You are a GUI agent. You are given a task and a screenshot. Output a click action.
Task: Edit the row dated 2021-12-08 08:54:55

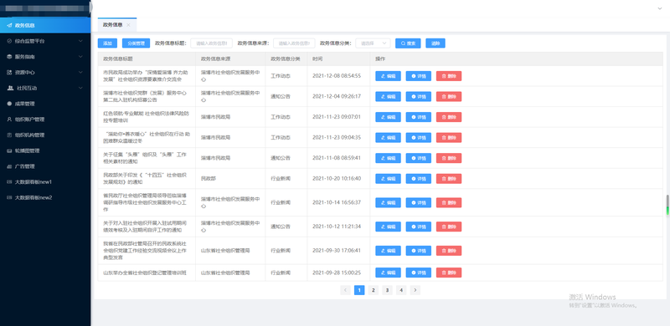point(388,76)
